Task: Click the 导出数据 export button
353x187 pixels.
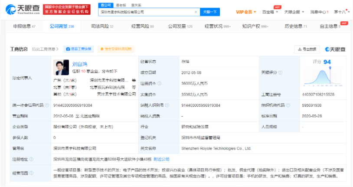Action: click(307, 49)
